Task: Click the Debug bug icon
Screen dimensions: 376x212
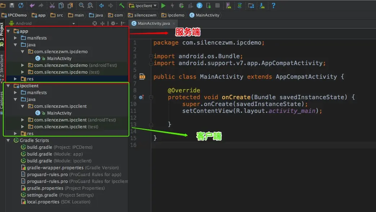Action: [x=181, y=5]
